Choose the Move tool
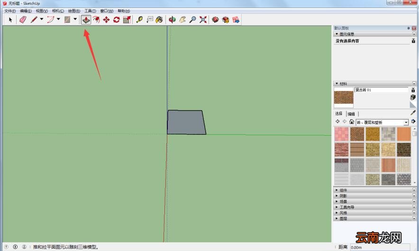The image size is (419, 251). [106, 20]
